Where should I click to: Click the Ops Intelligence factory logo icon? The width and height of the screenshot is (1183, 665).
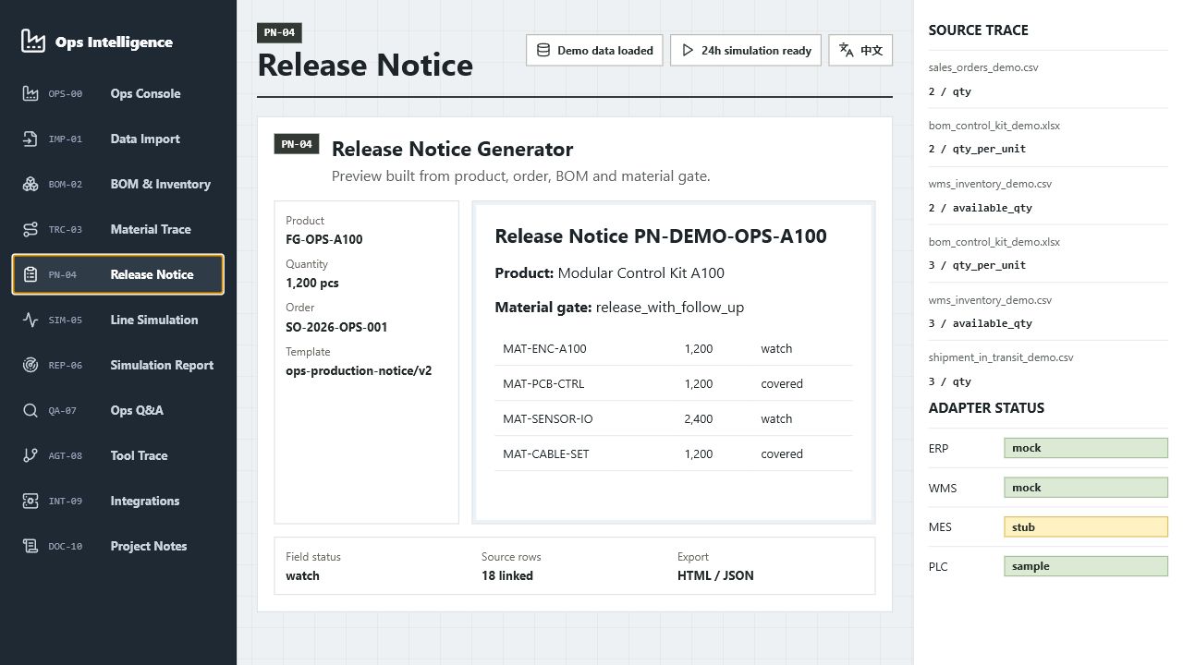(33, 41)
